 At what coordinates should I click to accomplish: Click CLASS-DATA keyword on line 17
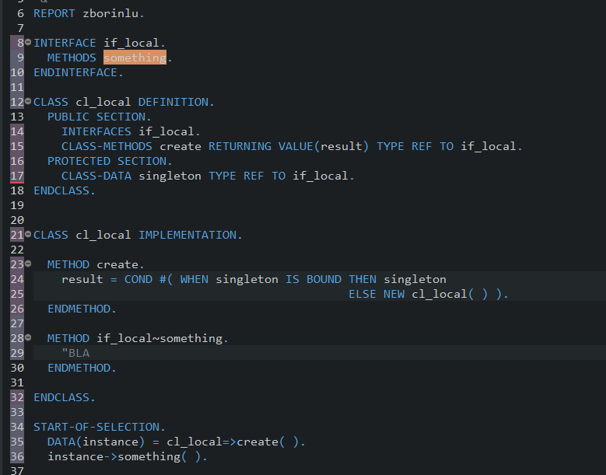point(96,176)
